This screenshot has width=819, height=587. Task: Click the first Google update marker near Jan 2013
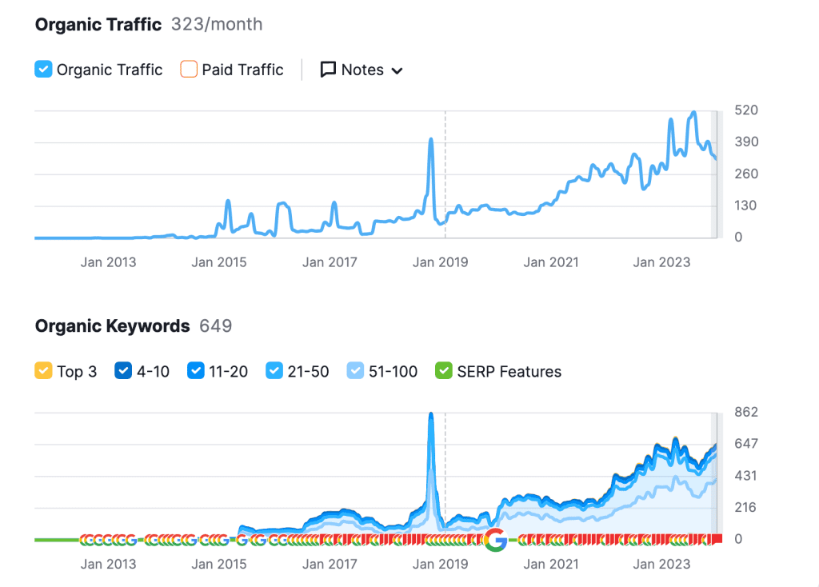(x=86, y=540)
